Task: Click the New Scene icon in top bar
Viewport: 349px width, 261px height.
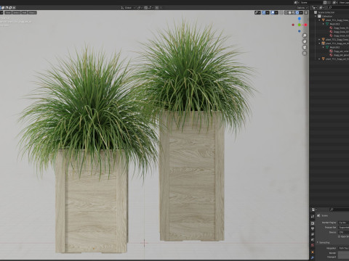Action: [x=325, y=3]
